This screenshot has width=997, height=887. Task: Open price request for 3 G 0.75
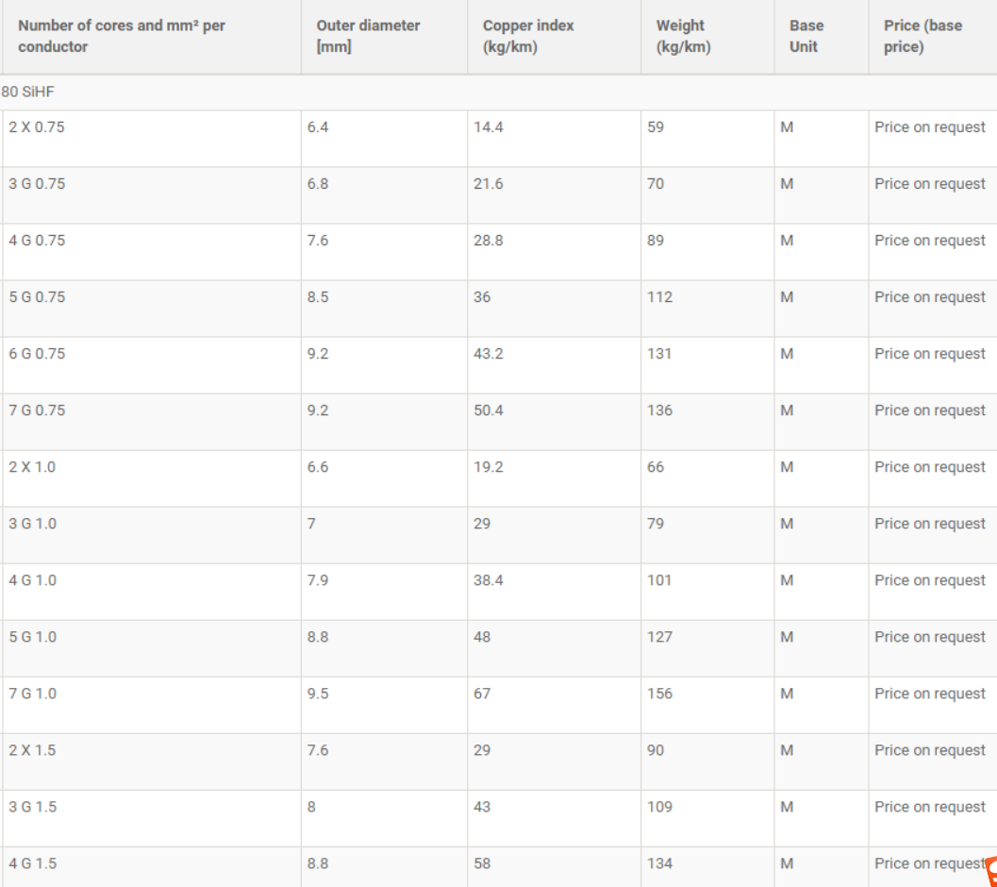click(x=929, y=184)
